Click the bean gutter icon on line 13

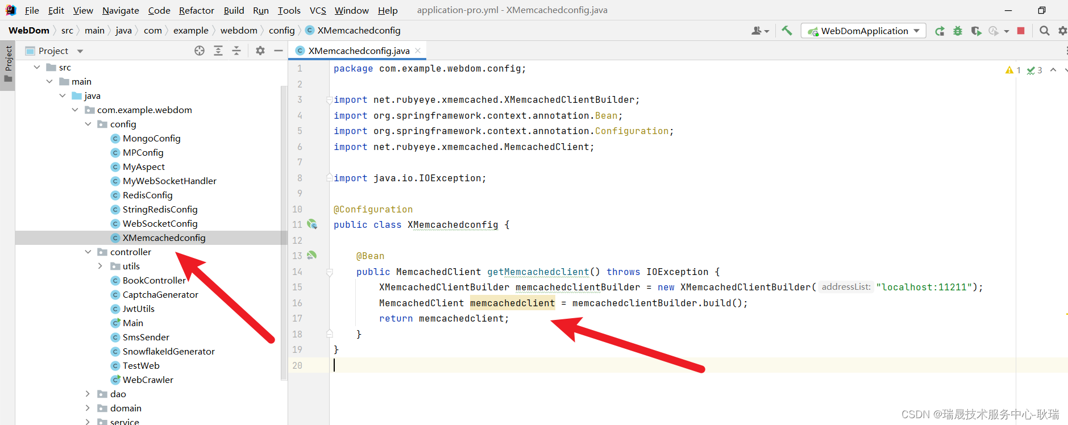[x=311, y=256]
